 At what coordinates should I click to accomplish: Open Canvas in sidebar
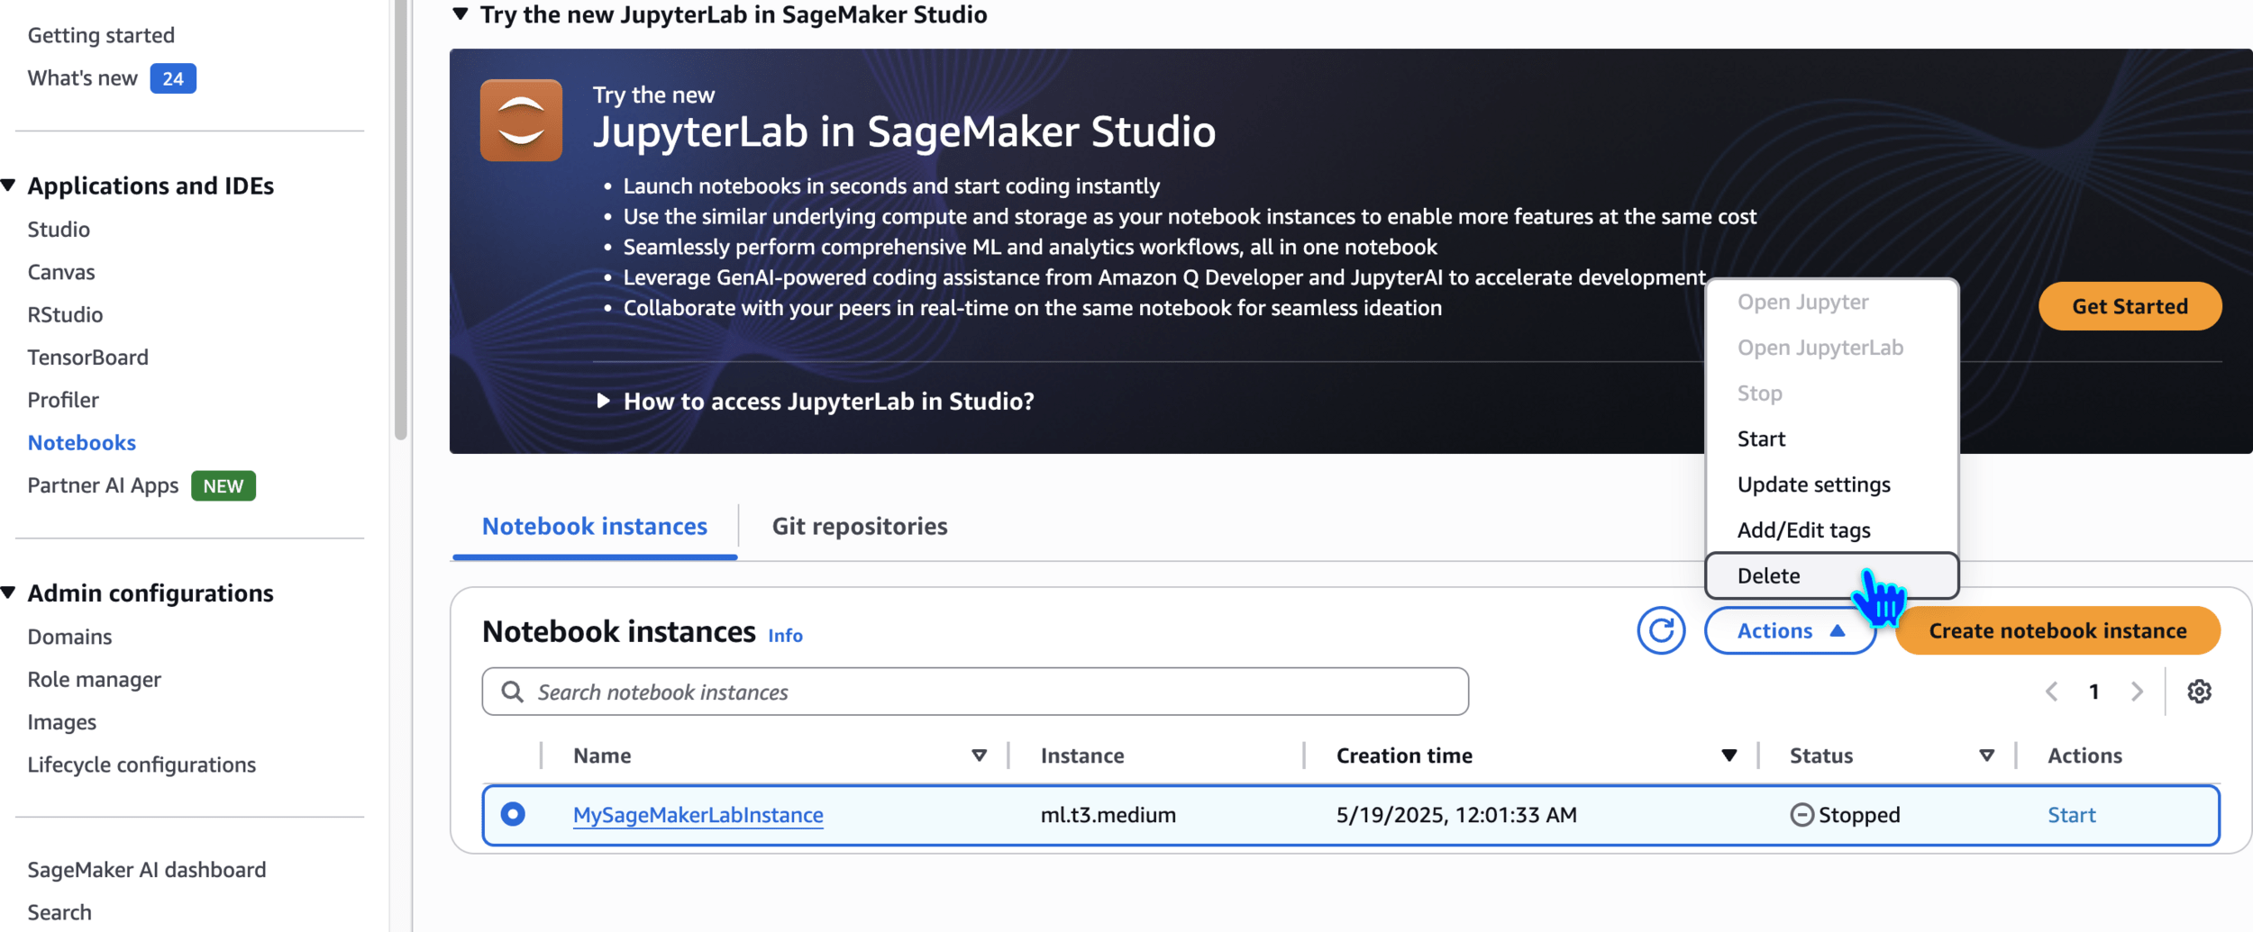click(61, 272)
